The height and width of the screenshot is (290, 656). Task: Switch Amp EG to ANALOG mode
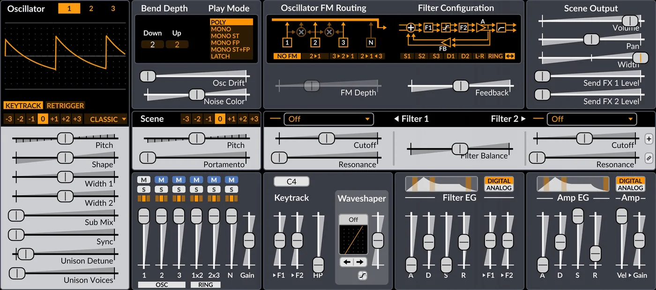630,188
